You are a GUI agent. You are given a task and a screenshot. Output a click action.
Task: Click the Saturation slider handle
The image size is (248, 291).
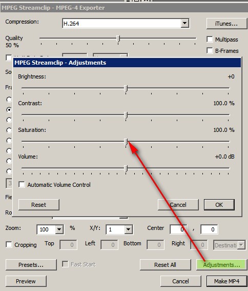(x=126, y=142)
